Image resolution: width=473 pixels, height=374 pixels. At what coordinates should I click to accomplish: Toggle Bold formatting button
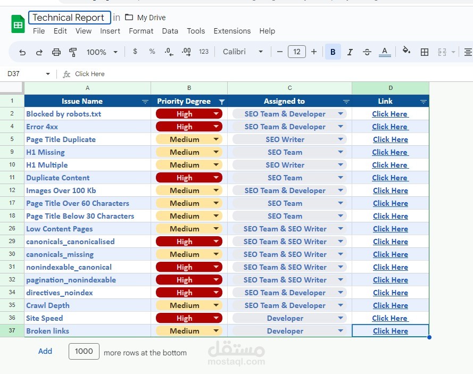333,52
